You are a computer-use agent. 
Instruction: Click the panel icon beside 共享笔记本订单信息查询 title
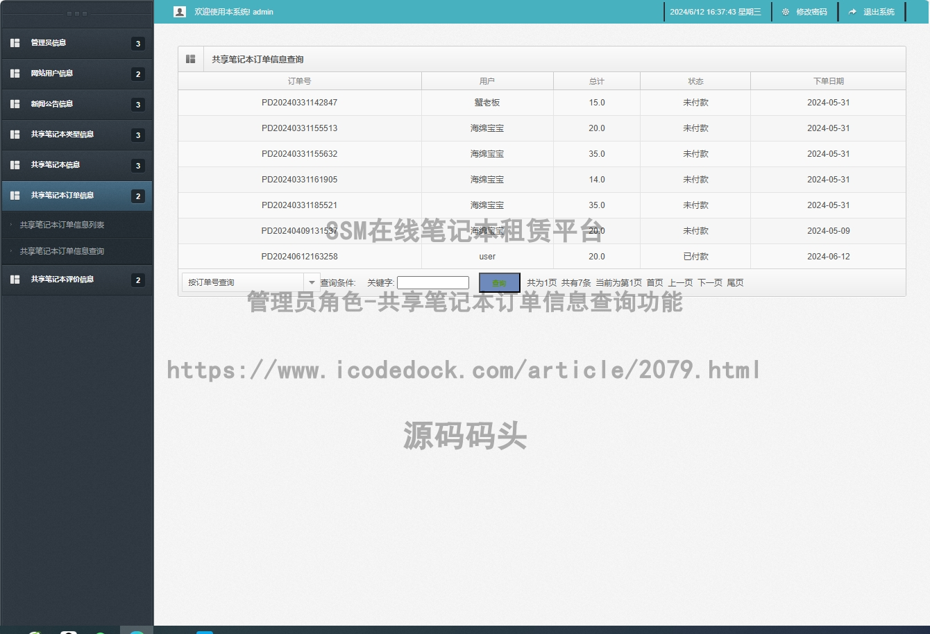pyautogui.click(x=191, y=59)
